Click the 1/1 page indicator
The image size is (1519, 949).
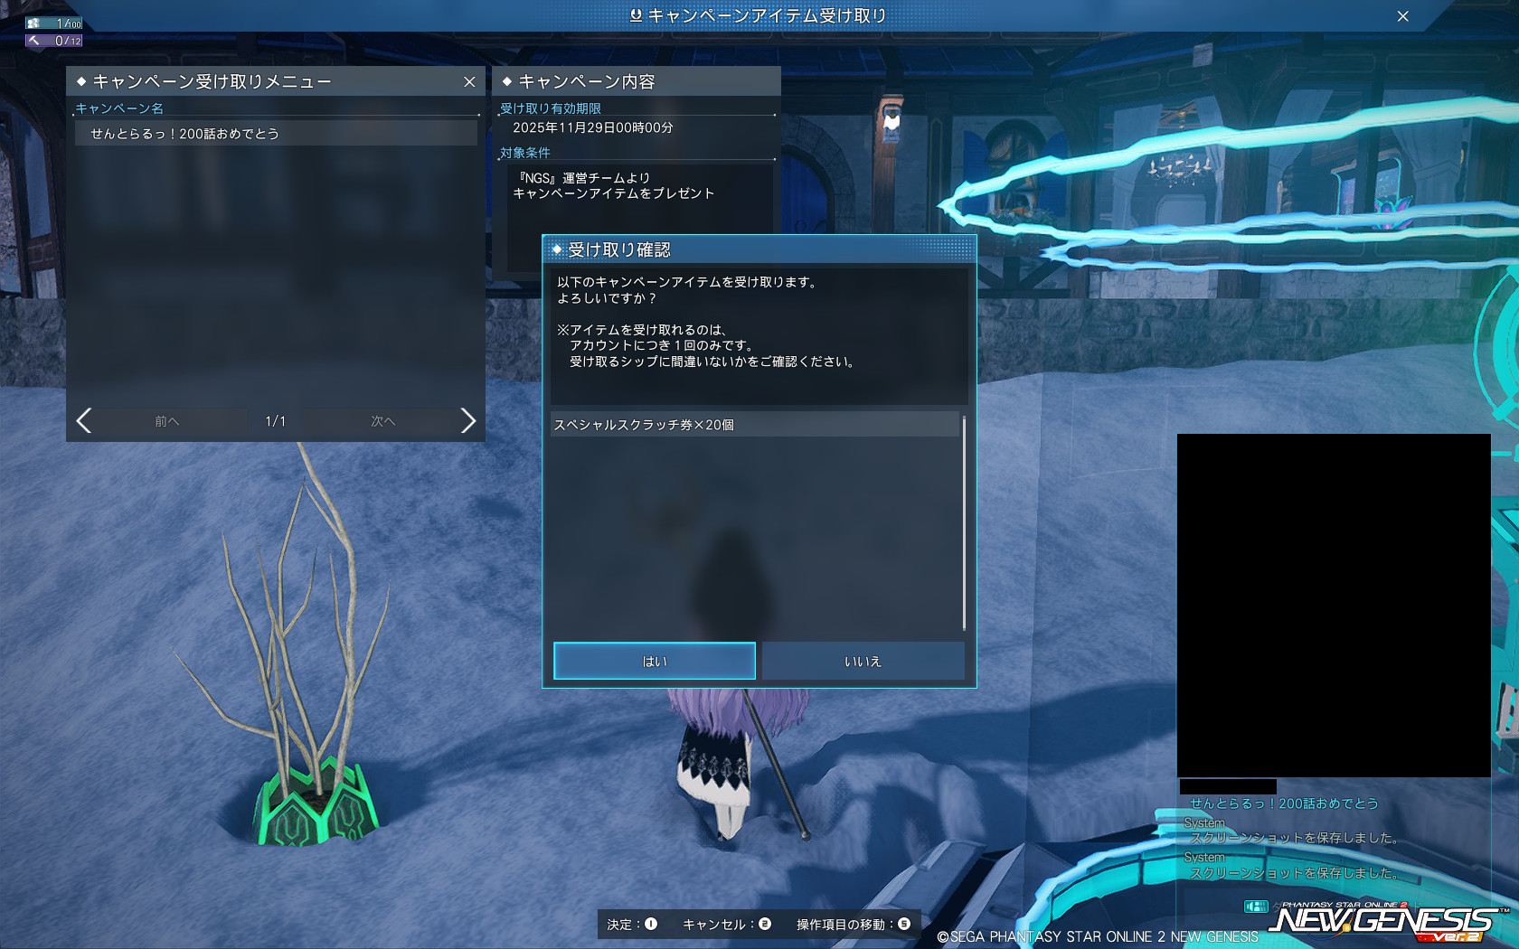coord(276,421)
